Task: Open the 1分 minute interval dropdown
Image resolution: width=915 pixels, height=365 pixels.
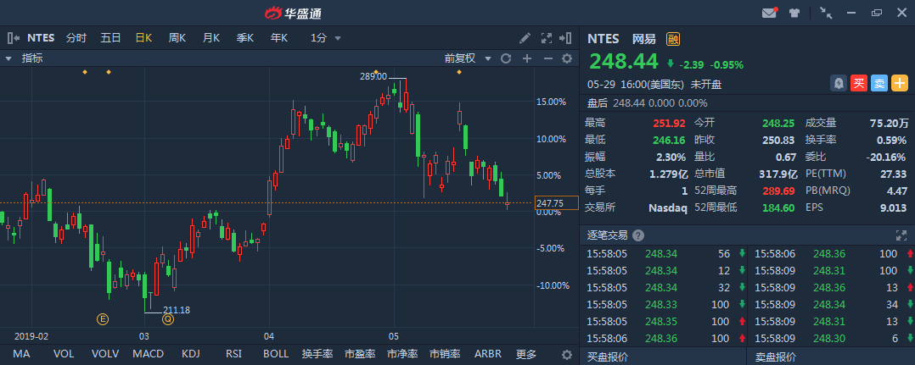Action: coord(326,38)
